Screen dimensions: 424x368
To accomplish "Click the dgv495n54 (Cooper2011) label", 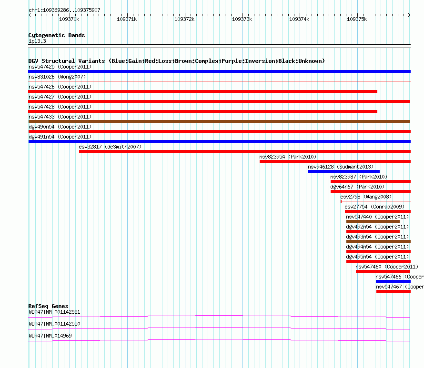I will 377,257.
